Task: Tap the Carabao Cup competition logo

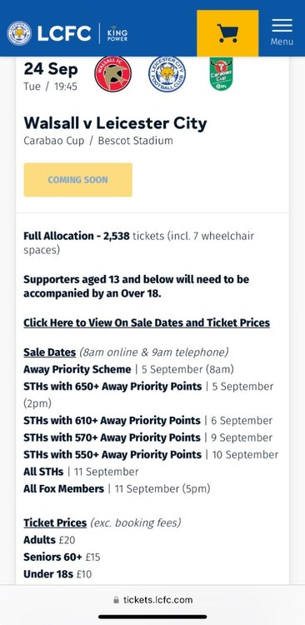Action: point(221,73)
